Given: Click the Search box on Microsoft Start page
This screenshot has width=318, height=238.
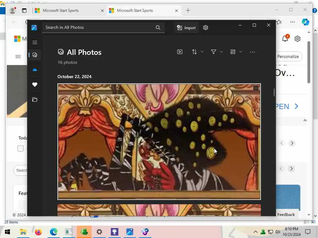Looking at the screenshot, I should 21,170.
